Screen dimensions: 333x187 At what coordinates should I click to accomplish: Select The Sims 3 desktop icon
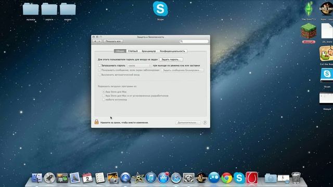(x=309, y=9)
